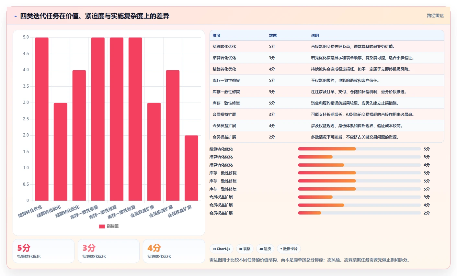
Task: Click the 4.5 label on the chart's y-axis
Action: point(26,54)
